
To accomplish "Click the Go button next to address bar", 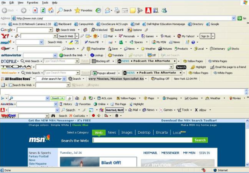I will (x=242, y=18).
